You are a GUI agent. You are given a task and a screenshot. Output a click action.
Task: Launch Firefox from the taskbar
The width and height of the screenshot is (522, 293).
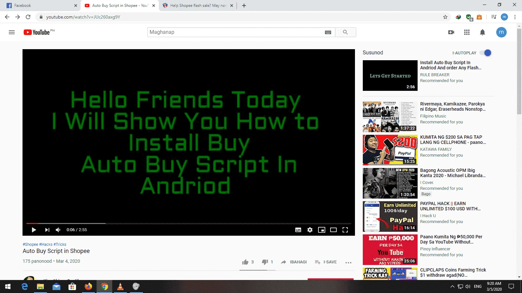click(x=88, y=286)
